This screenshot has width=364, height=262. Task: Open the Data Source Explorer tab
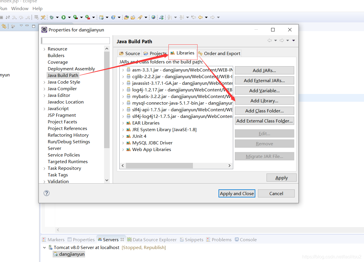152,240
